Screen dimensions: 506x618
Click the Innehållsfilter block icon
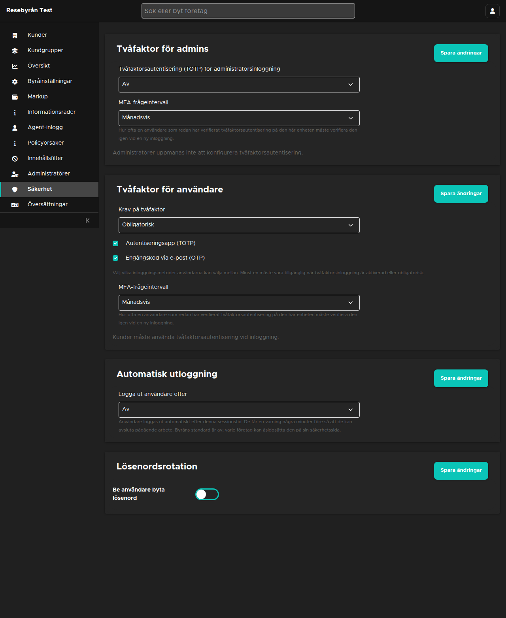(x=15, y=158)
